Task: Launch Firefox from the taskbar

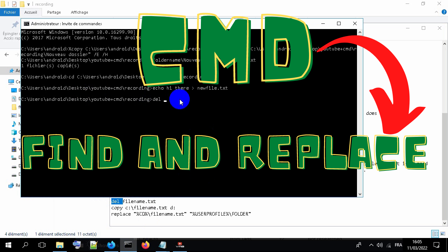Action: click(145, 245)
